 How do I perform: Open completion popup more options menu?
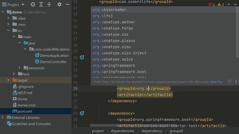pos(236,82)
